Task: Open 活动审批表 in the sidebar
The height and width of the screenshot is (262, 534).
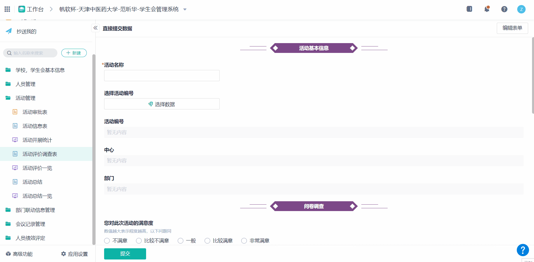Action: (x=35, y=112)
